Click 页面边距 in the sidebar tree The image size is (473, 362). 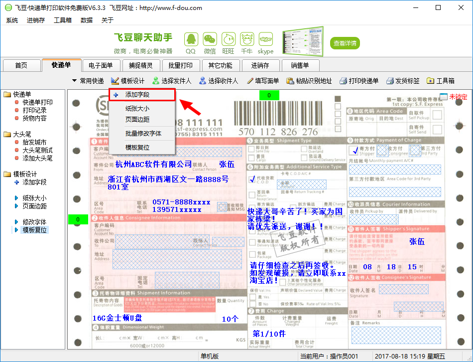[x=34, y=206]
